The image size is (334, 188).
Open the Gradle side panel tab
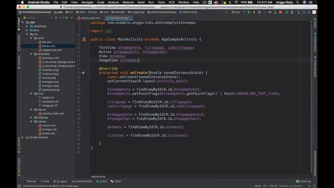pos(315,23)
